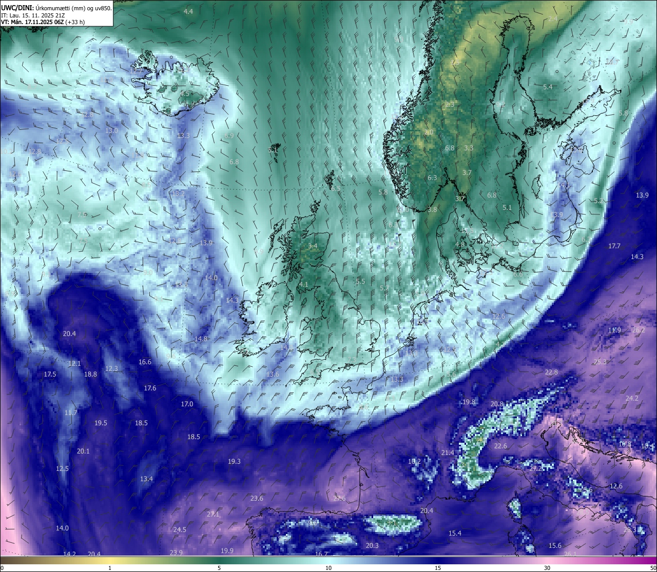Image resolution: width=657 pixels, height=572 pixels.
Task: Click the 11.7 value on the map
Action: click(71, 413)
